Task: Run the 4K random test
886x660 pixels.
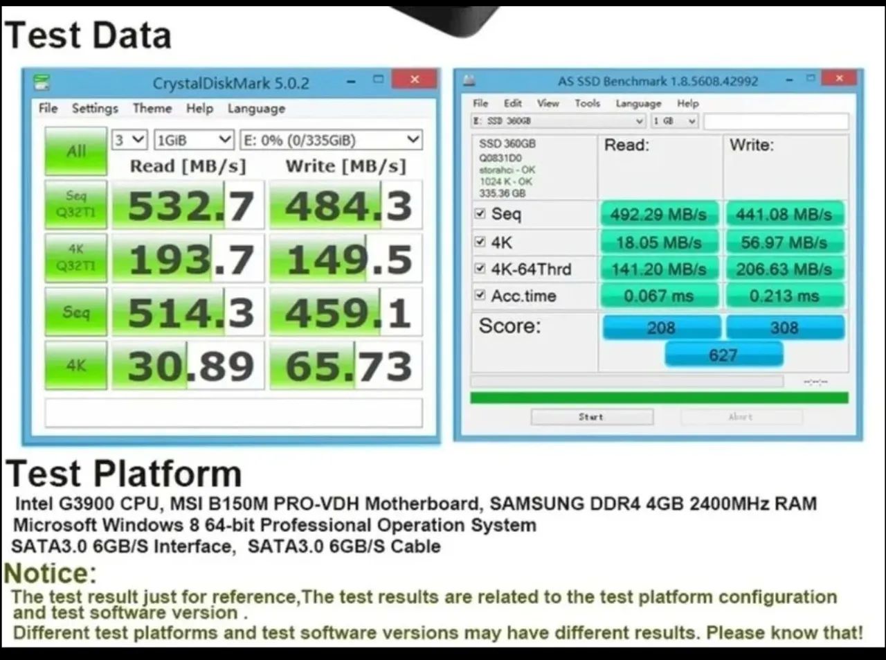Action: click(x=75, y=365)
